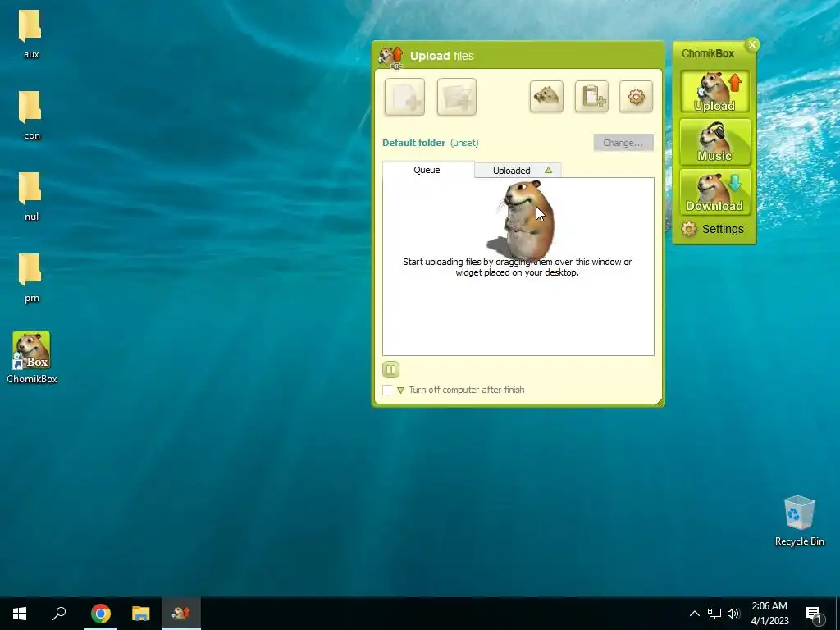Click the network tray icon
Image resolution: width=840 pixels, height=630 pixels.
pos(714,614)
